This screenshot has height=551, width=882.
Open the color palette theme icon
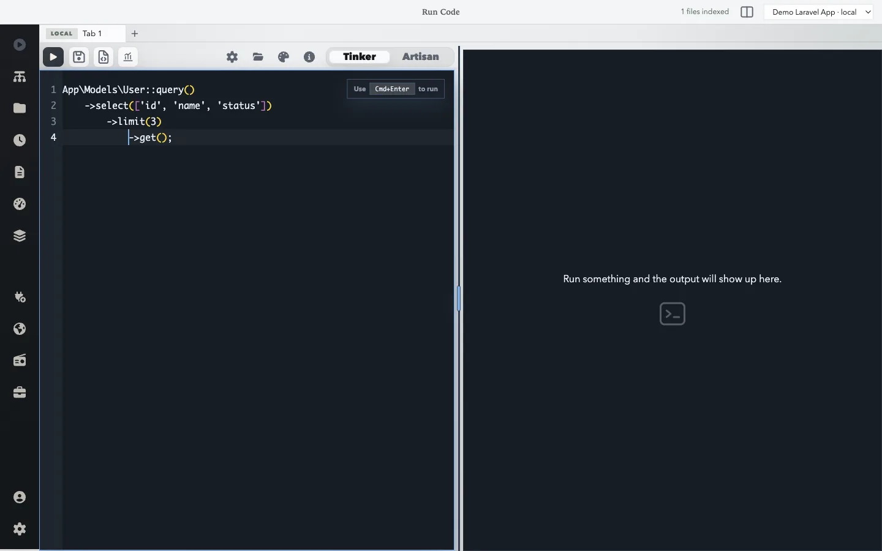tap(284, 57)
